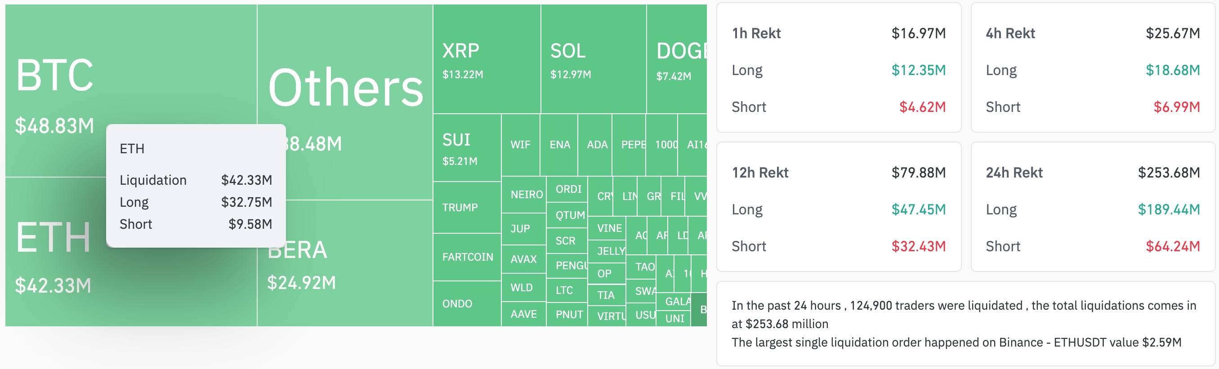Select the FARTCOIN tile
Viewport: 1219px width, 369px height.
467,257
